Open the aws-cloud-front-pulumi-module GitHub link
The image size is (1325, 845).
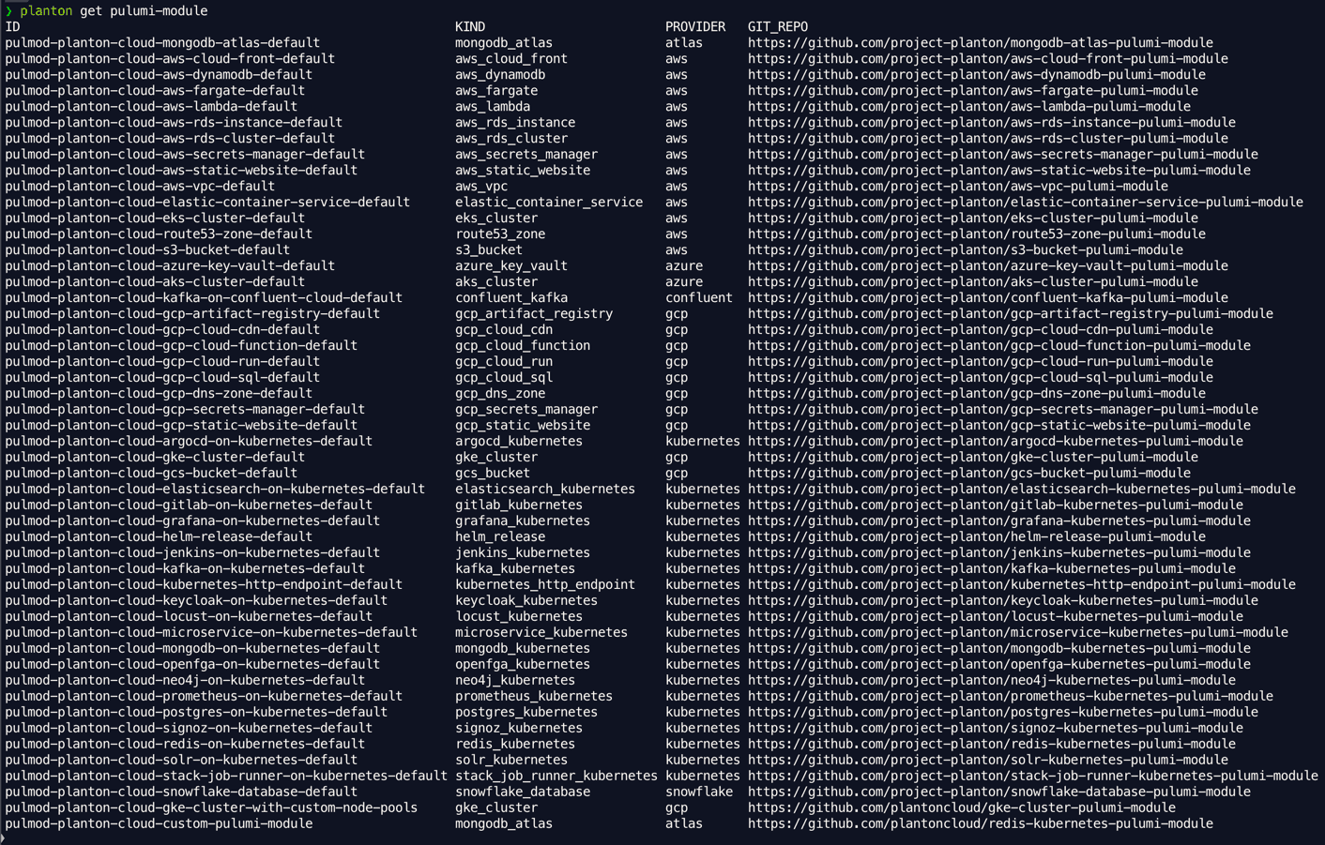click(988, 58)
